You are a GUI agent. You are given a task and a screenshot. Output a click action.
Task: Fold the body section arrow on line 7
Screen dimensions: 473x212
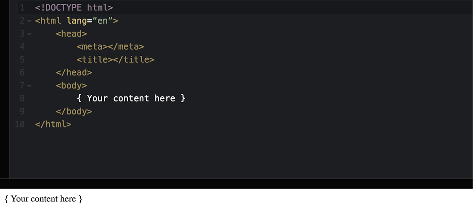29,86
